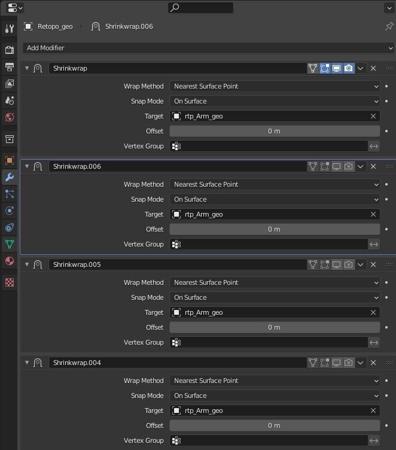Toggle edit mode display for first Shrinkwrap

click(324, 69)
